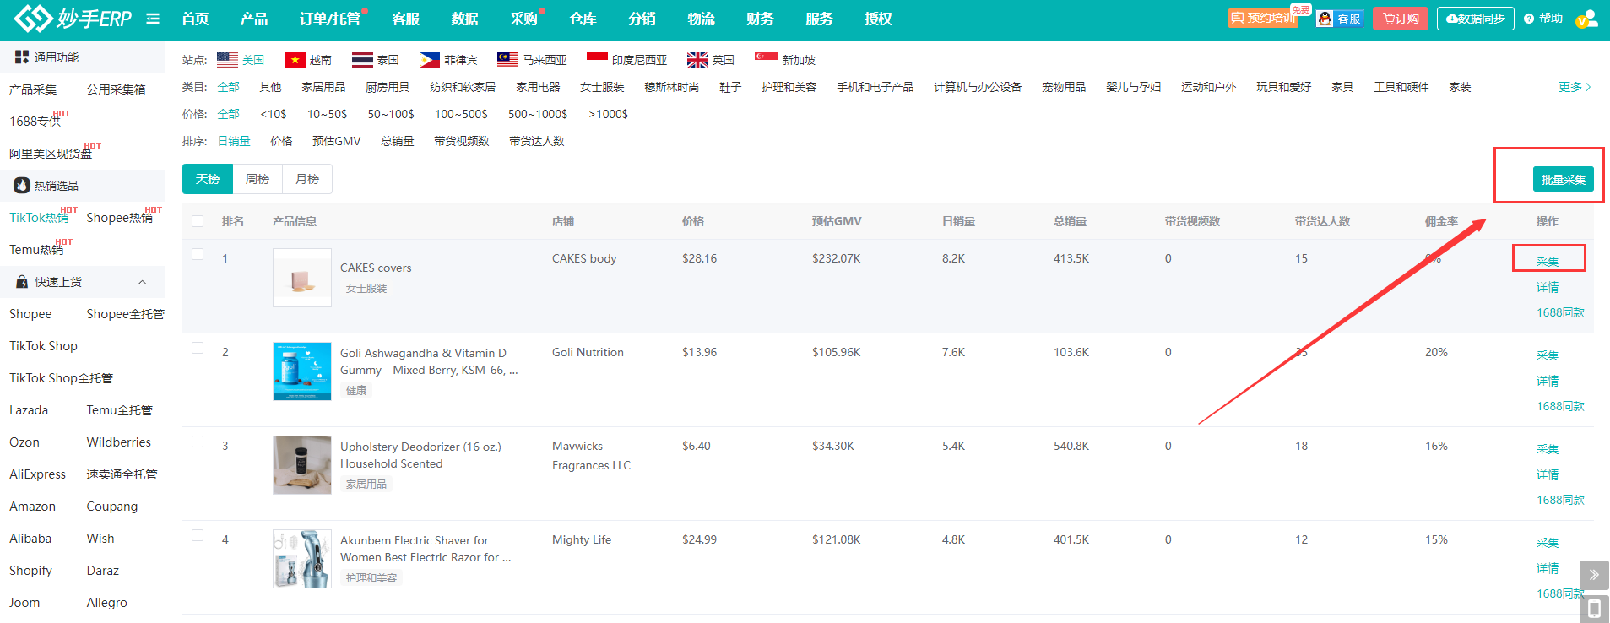Click the 批量采集 button
Screen dimensions: 1610x623
pyautogui.click(x=1563, y=180)
